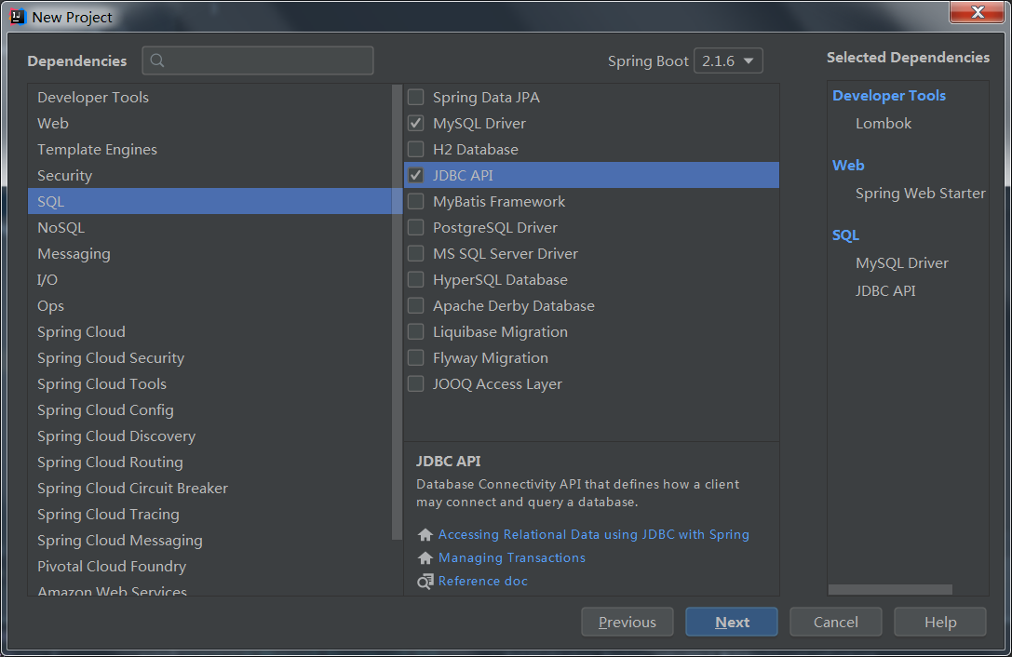
Task: Choose Spring Cloud Discovery category
Action: pos(209,436)
